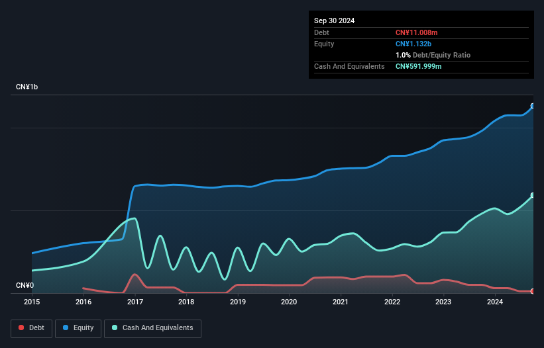Toggle the Debt series legend button
This screenshot has height=348, width=544.
point(32,328)
